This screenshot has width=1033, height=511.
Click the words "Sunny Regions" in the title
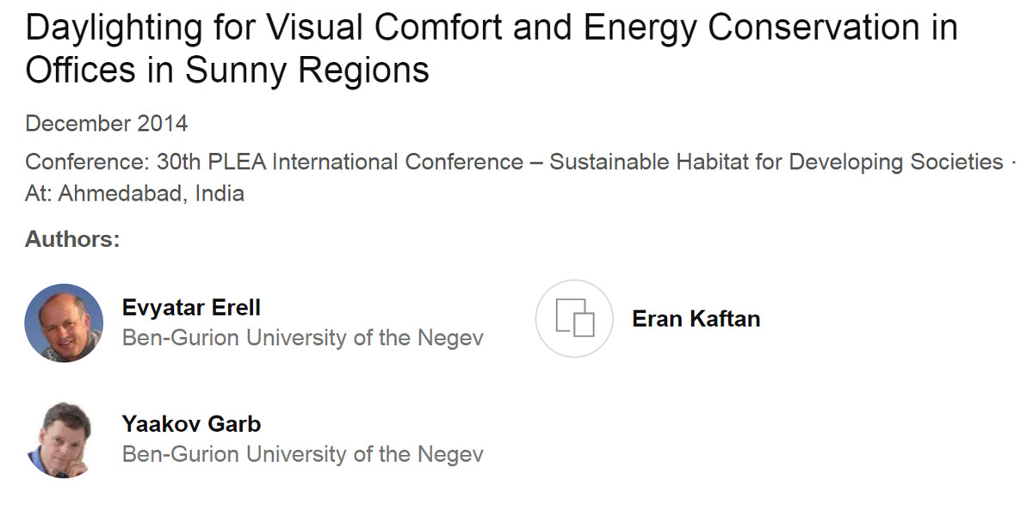click(306, 71)
